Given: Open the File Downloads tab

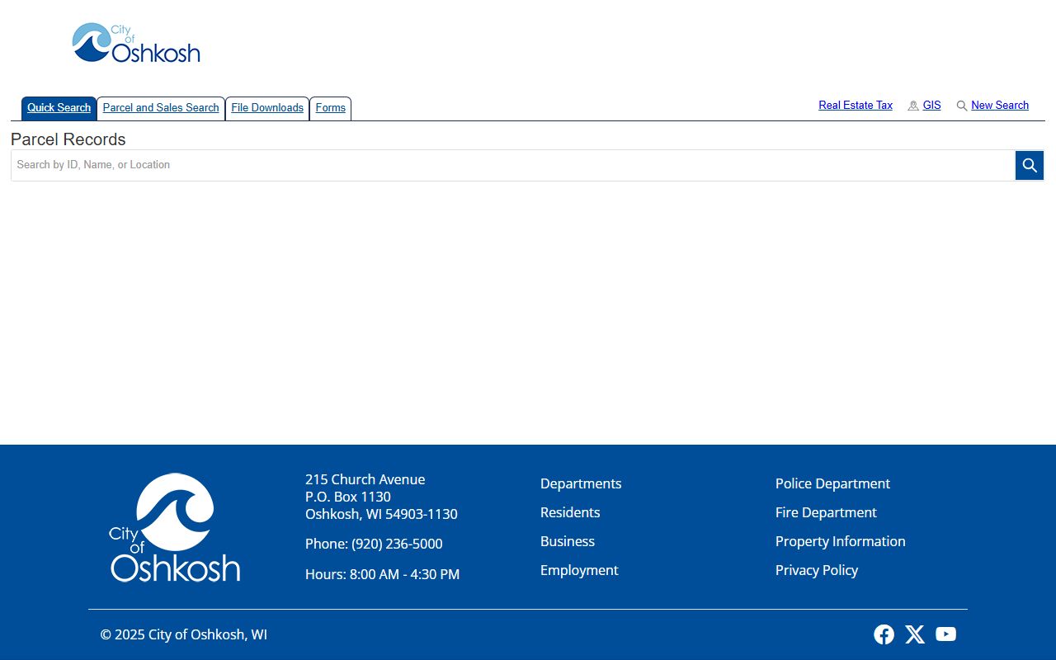Looking at the screenshot, I should (267, 108).
